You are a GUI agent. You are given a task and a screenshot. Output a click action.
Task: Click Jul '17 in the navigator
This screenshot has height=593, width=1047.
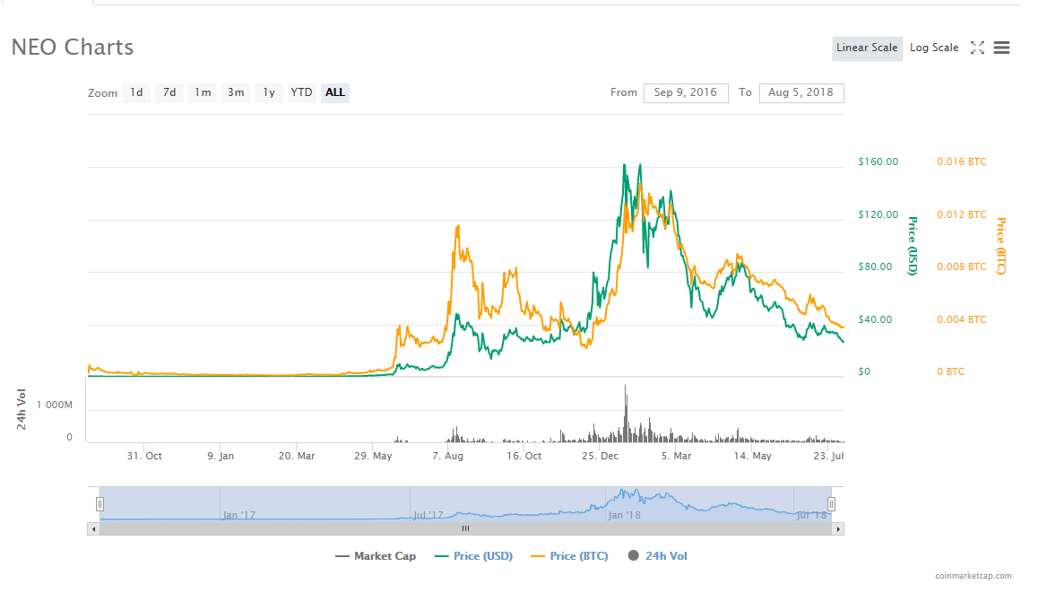point(428,516)
